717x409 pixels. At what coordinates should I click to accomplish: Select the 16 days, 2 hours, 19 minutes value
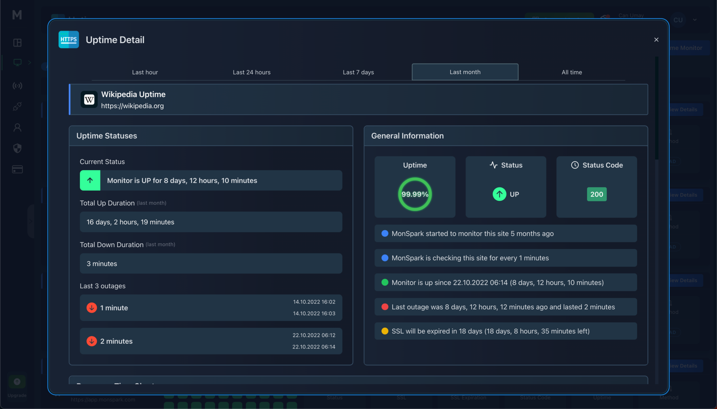211,222
